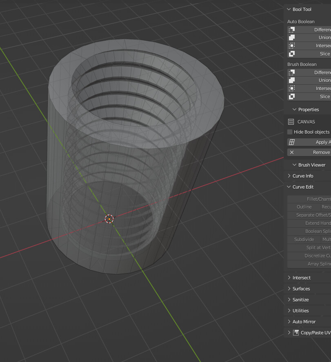This screenshot has height=362, width=331.
Task: Click the Copy/Paste UV panel icon
Action: [295, 332]
